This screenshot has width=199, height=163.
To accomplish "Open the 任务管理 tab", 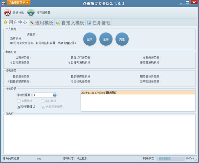I will (101, 23).
